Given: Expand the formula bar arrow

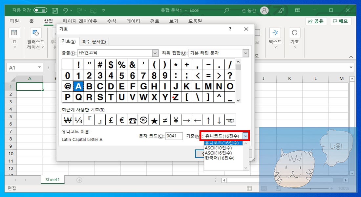Looking at the screenshot, I should (x=351, y=67).
